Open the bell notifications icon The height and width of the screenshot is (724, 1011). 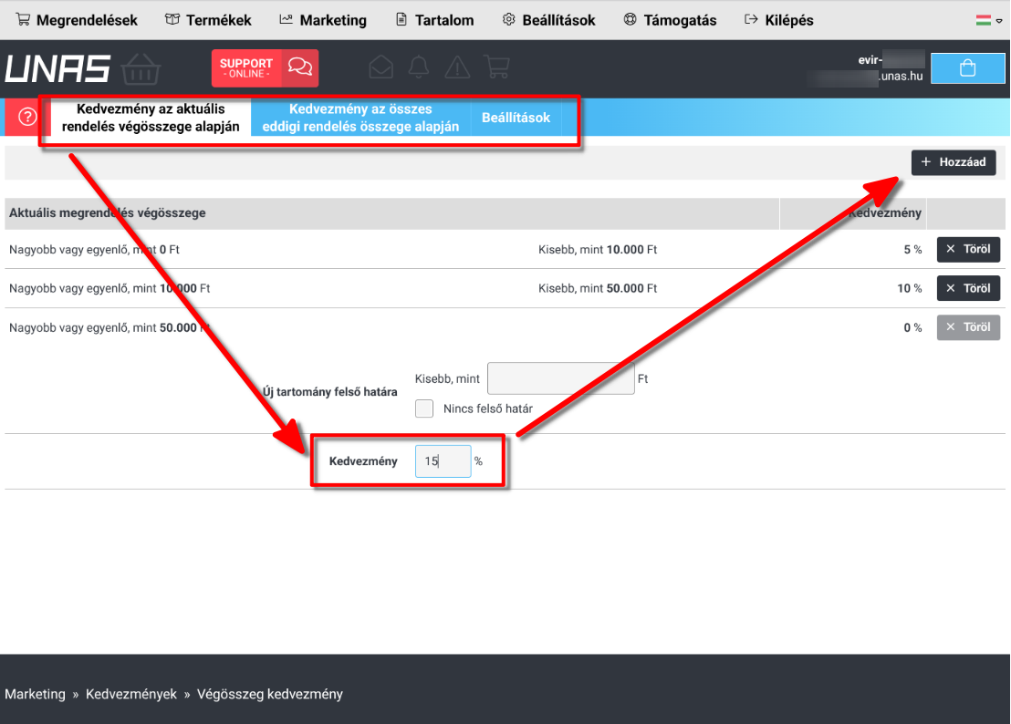click(419, 67)
